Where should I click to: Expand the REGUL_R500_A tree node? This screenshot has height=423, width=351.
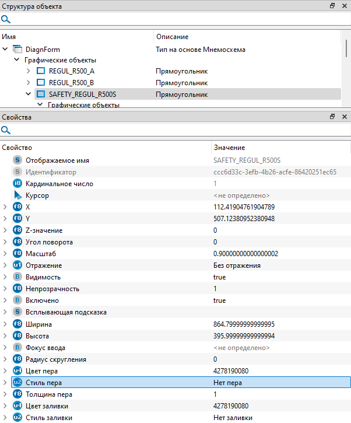(29, 71)
